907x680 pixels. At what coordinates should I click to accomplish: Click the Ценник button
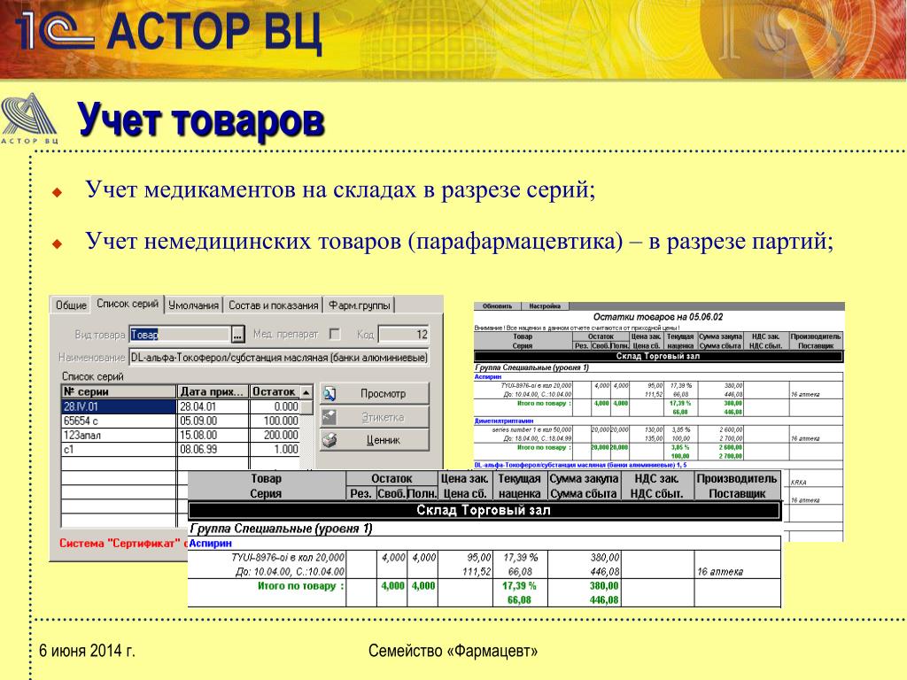375,440
